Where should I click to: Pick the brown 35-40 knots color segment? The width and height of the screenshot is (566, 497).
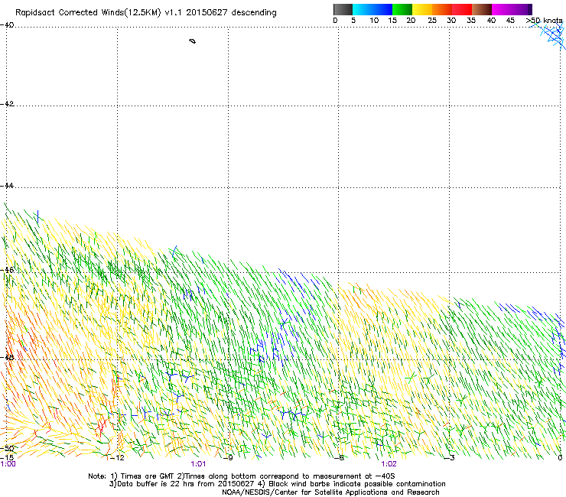click(482, 9)
